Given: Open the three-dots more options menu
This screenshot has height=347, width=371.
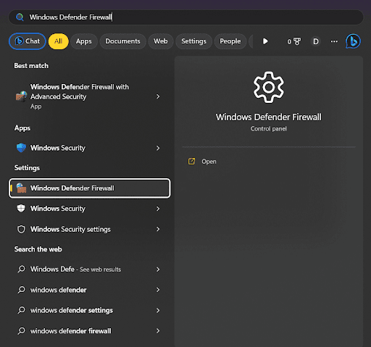Looking at the screenshot, I should 334,41.
